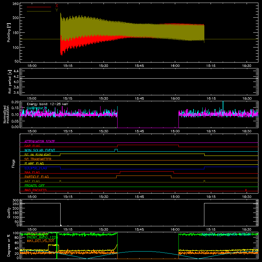Click the Absolute geomagnetic latitude label

226,234
